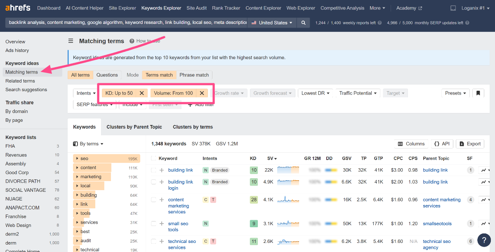The width and height of the screenshot is (495, 252).
Task: Open the Lowest DR dropdown
Action: tap(316, 93)
